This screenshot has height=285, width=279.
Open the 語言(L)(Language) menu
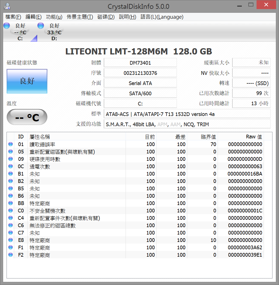[x=162, y=17]
